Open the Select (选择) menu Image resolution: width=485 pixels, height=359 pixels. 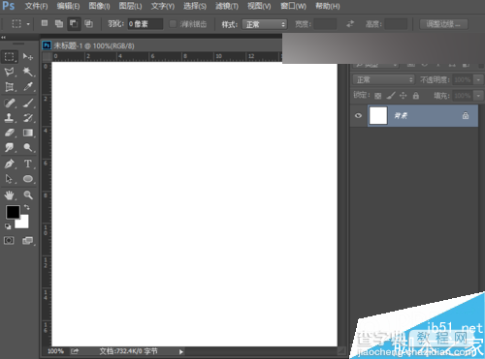pos(195,6)
